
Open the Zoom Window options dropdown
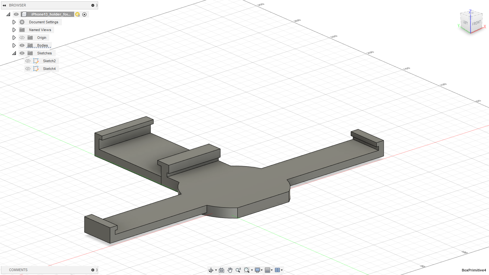(252, 270)
